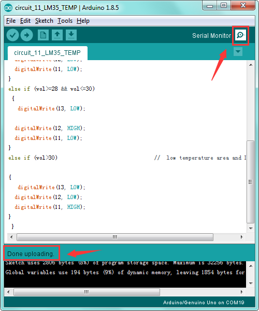Open the Sketch menu
The height and width of the screenshot is (311, 259).
click(44, 21)
